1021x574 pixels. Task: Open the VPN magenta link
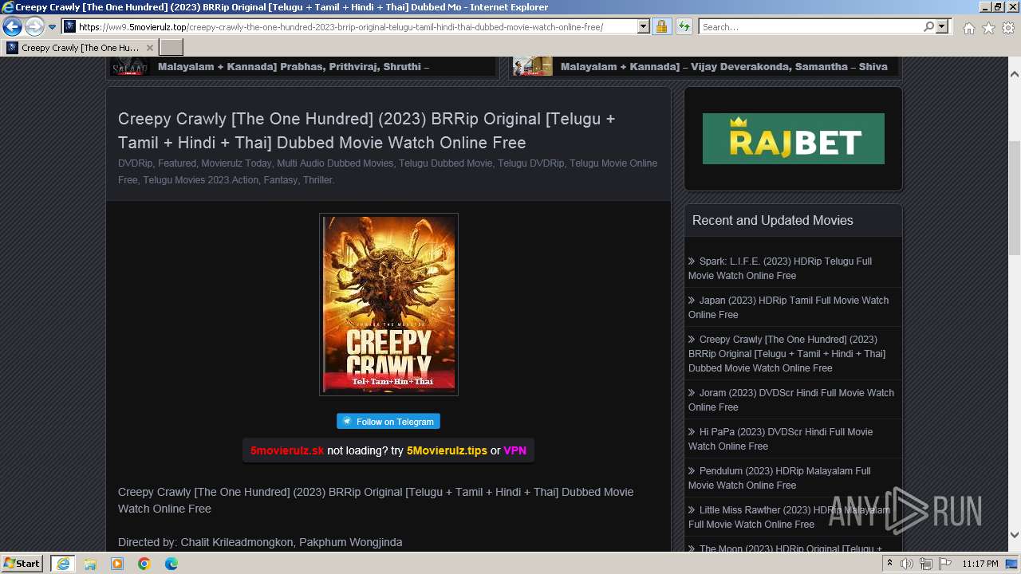click(514, 450)
